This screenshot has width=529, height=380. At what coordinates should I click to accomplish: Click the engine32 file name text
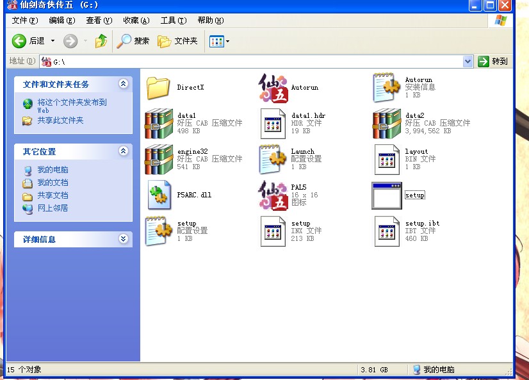pos(192,151)
